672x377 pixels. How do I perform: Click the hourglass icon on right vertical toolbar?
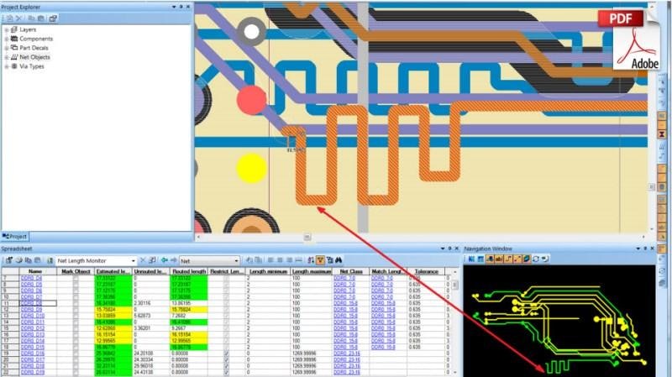coord(662,134)
